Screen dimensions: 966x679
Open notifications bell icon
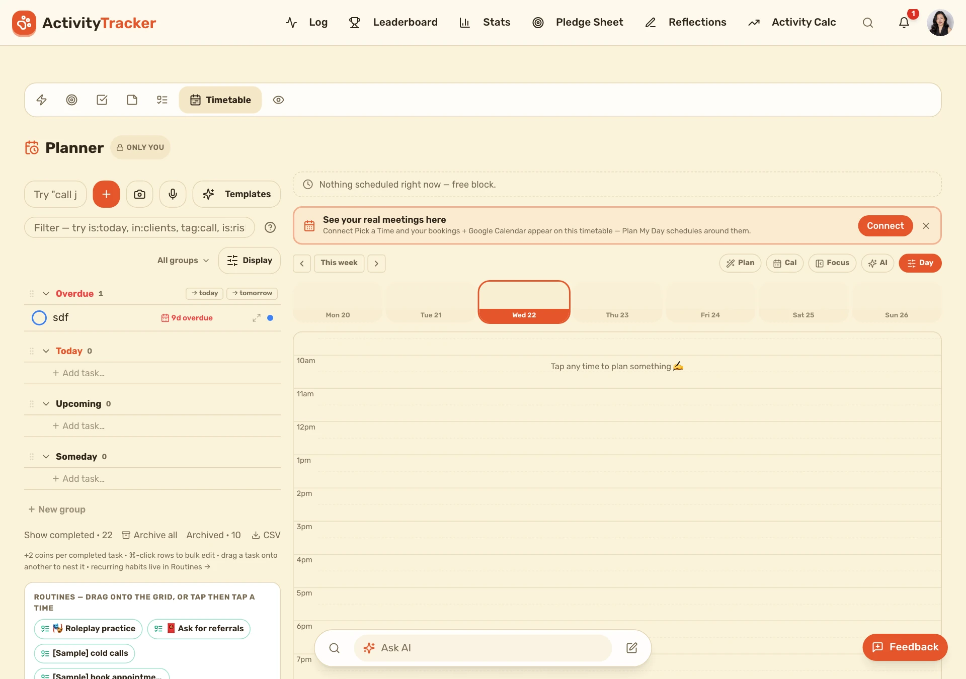904,23
